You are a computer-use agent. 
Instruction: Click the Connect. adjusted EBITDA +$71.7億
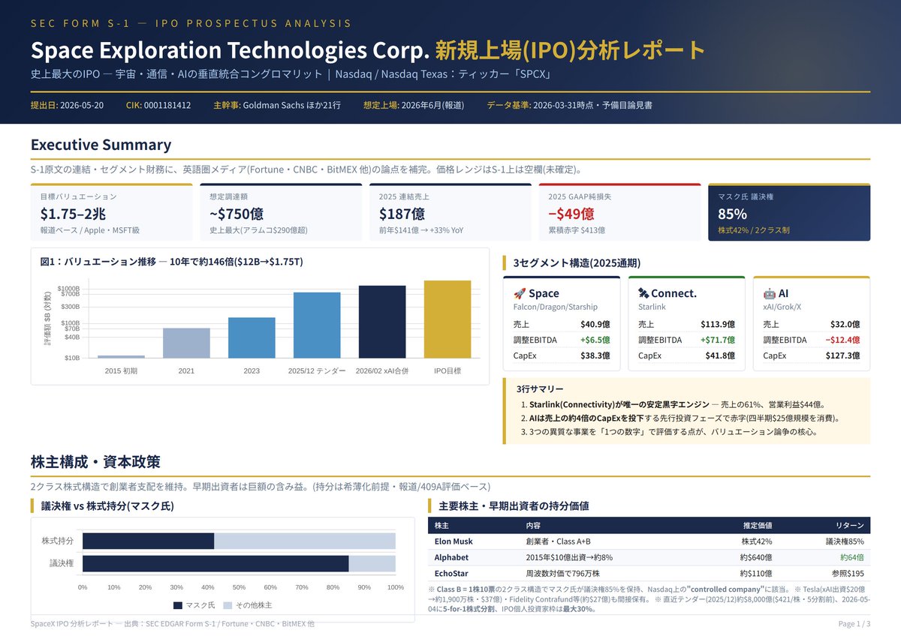click(x=716, y=340)
